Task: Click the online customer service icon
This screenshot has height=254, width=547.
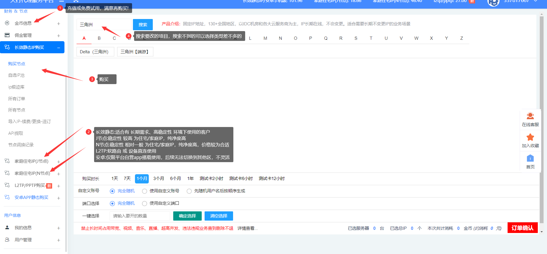Action: pos(530,116)
